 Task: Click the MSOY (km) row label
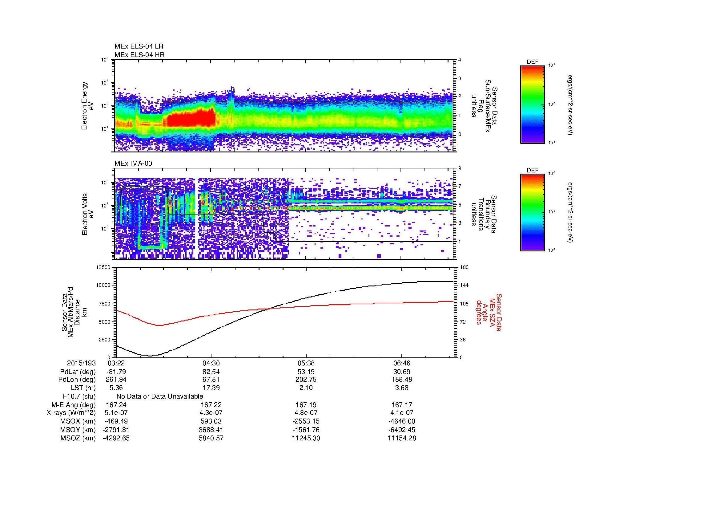[x=78, y=430]
